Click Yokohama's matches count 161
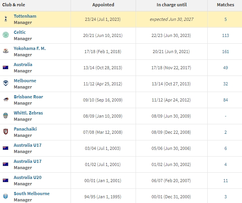 225,52
